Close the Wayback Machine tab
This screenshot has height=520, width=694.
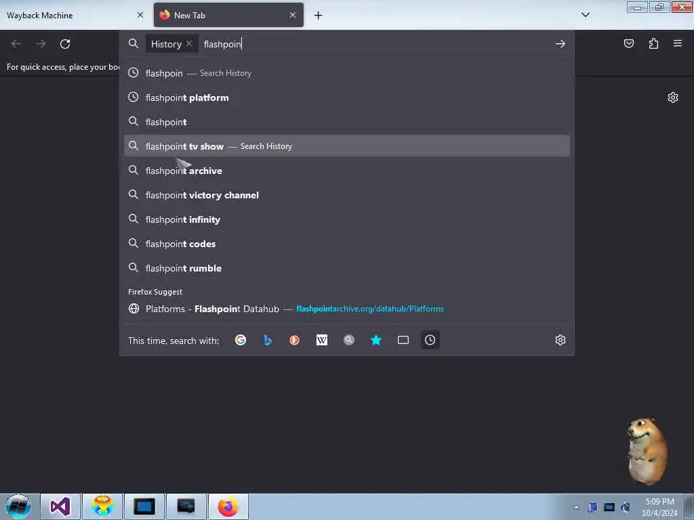point(140,15)
